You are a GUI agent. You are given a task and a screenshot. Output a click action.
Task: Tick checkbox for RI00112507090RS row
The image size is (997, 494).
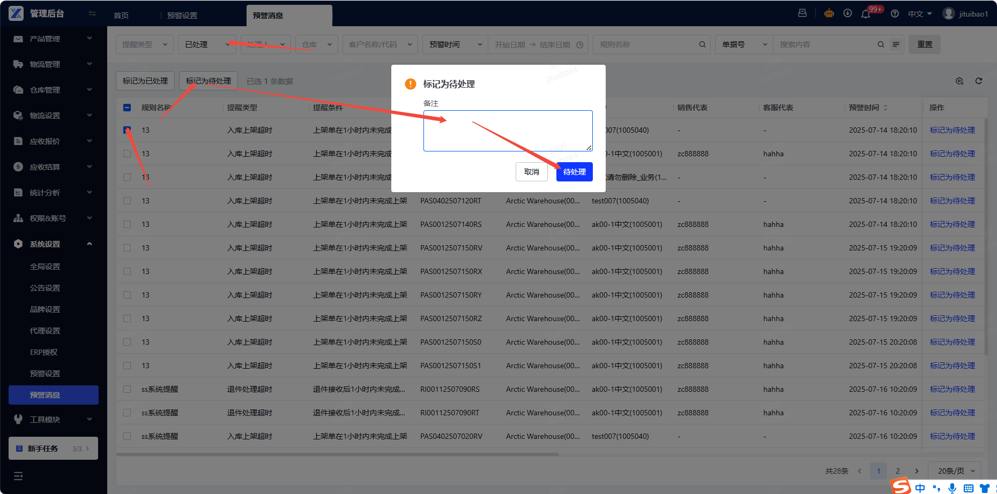[x=127, y=389]
